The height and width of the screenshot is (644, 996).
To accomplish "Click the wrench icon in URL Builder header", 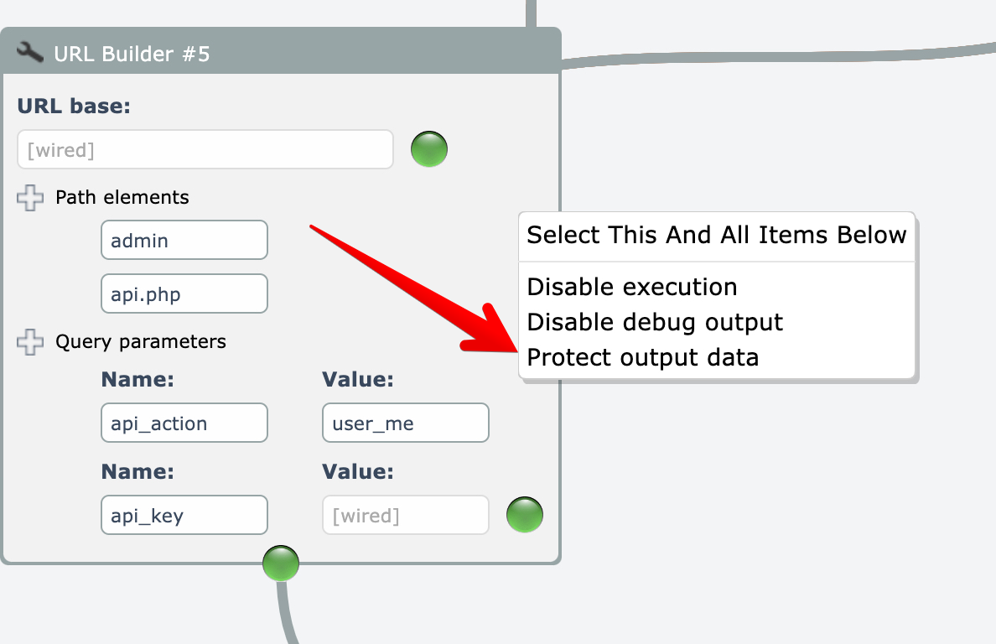I will coord(30,53).
